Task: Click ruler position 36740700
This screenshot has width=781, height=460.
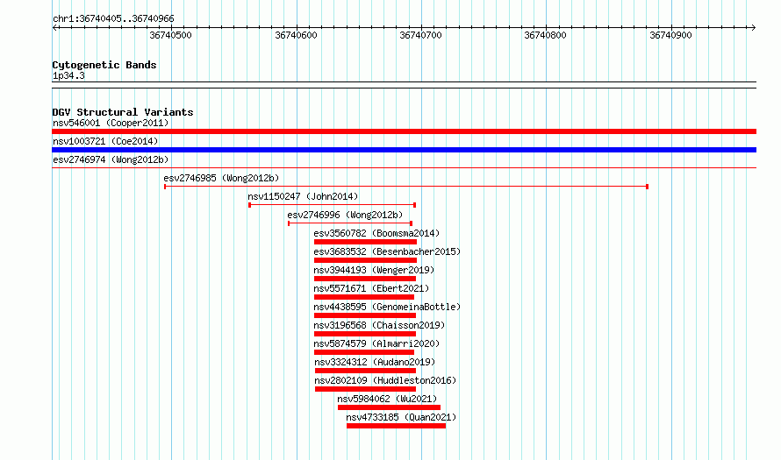Action: pyautogui.click(x=421, y=35)
